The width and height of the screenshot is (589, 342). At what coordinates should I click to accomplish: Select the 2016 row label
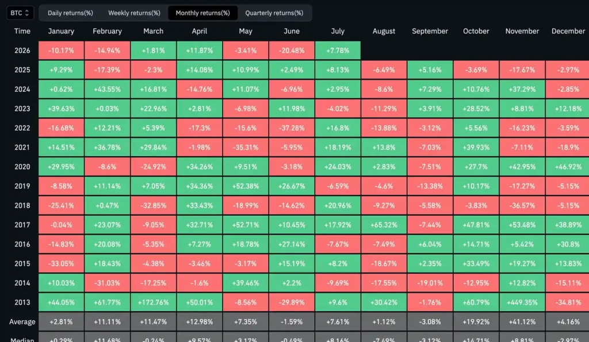coord(22,244)
